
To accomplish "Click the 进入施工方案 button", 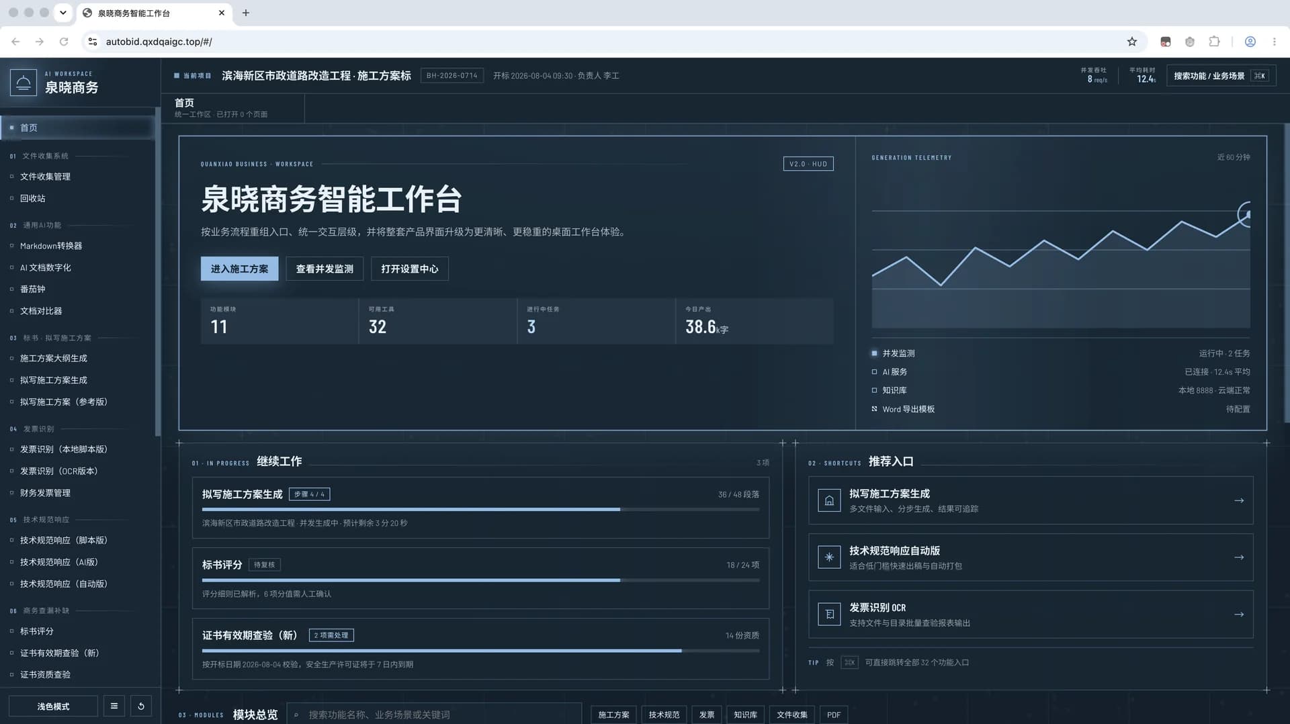I will [x=239, y=269].
